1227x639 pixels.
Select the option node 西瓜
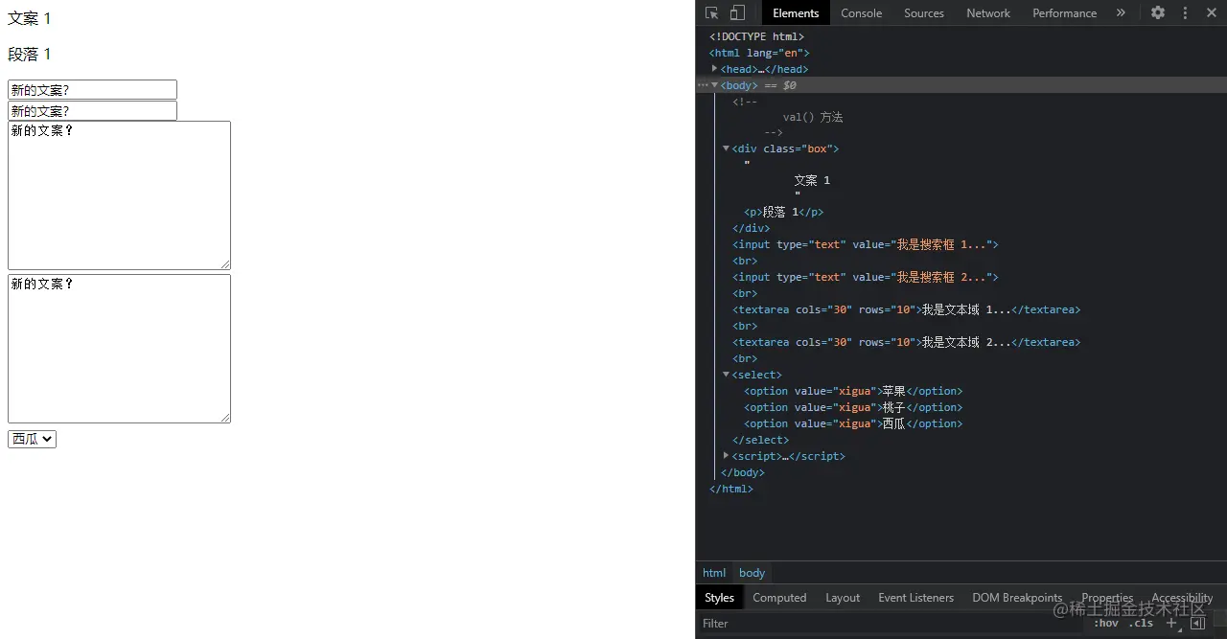[x=853, y=423]
